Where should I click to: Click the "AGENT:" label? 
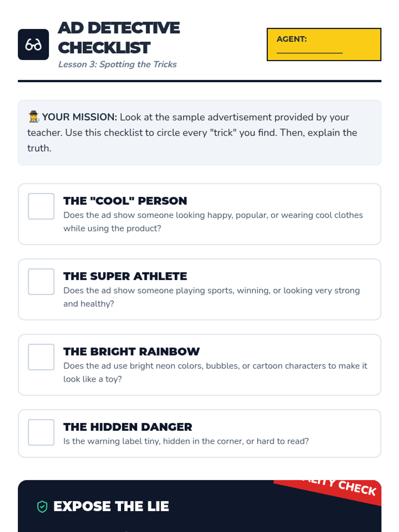click(292, 39)
